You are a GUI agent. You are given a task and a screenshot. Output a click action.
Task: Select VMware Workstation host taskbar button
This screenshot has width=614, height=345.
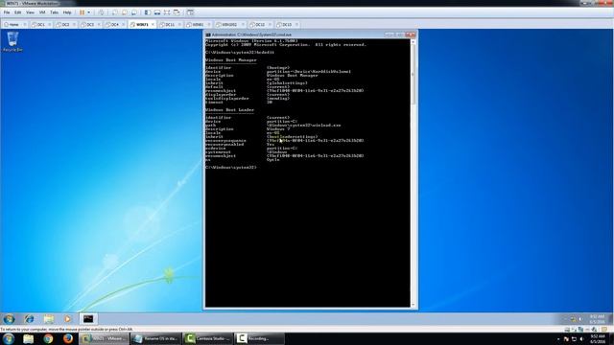coord(105,338)
